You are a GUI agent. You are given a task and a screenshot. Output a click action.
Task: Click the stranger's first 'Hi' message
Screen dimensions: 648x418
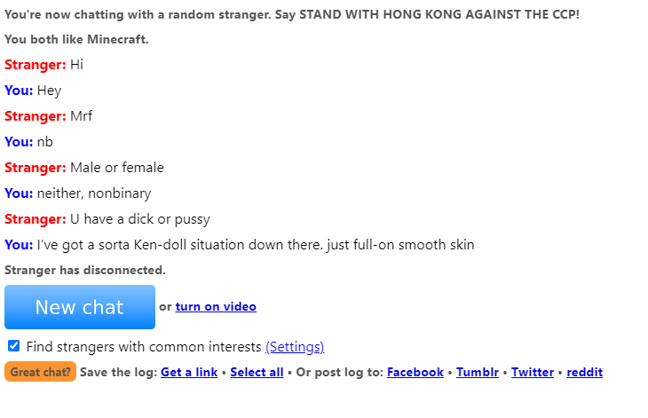pos(76,65)
